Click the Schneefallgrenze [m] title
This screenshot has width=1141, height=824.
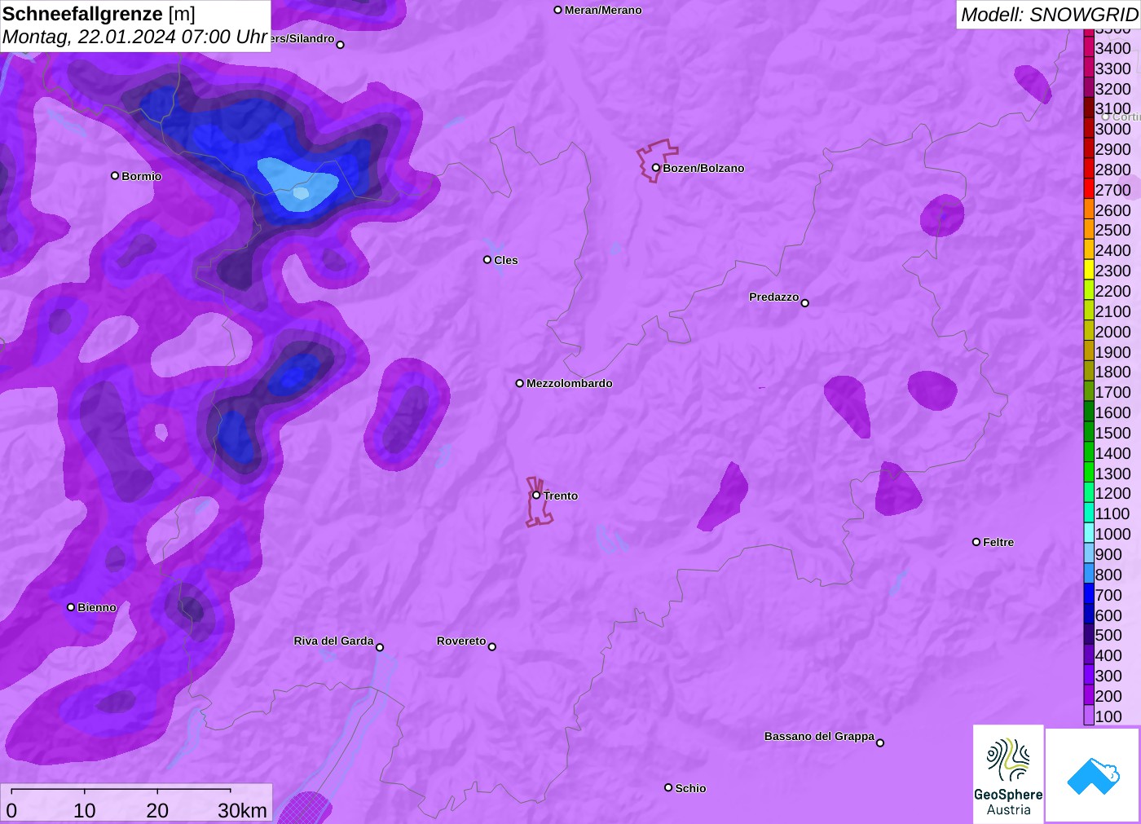point(99,14)
